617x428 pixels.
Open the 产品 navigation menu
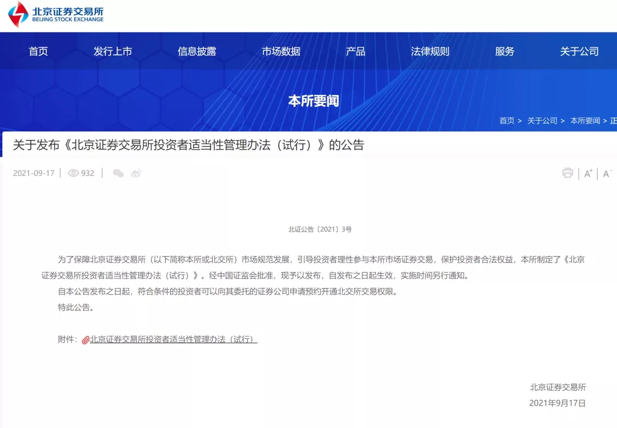coord(355,51)
